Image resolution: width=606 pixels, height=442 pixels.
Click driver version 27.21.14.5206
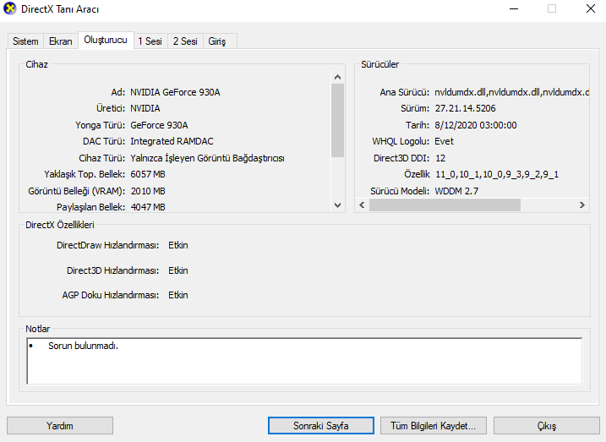point(466,108)
